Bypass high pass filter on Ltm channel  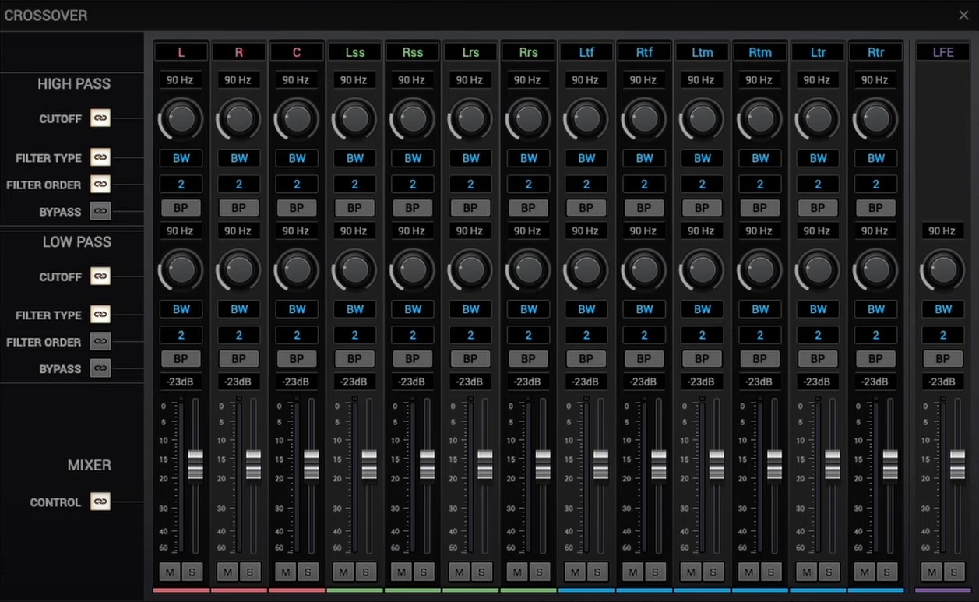coord(703,208)
